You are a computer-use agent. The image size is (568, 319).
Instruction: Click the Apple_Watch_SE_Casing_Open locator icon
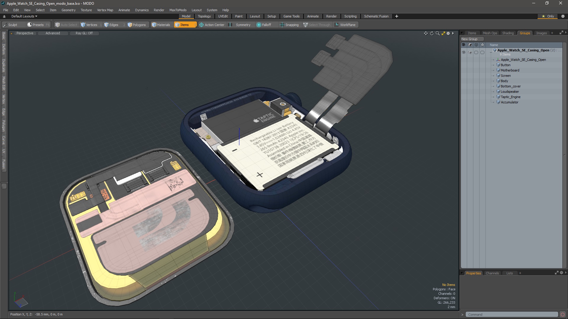pos(498,60)
